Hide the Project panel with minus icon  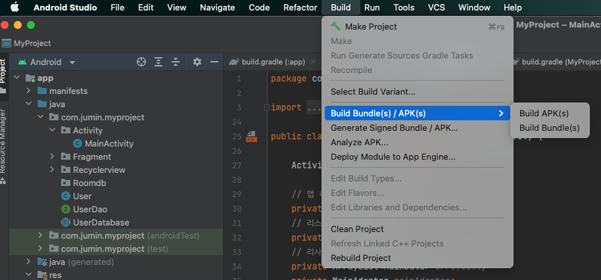tap(214, 62)
